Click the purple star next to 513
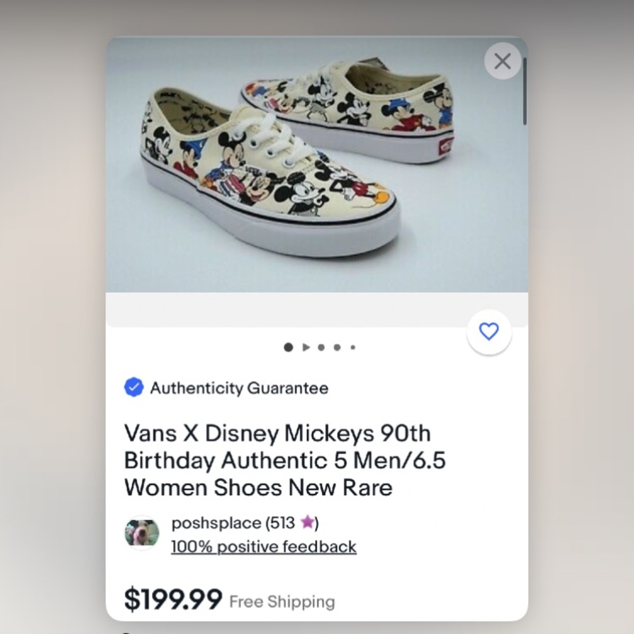The width and height of the screenshot is (634, 634). pyautogui.click(x=308, y=522)
